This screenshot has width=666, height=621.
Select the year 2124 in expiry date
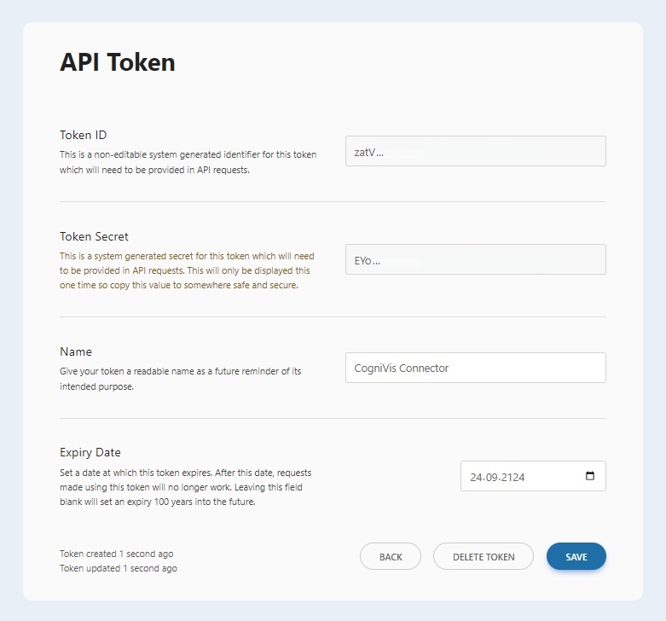pos(514,477)
